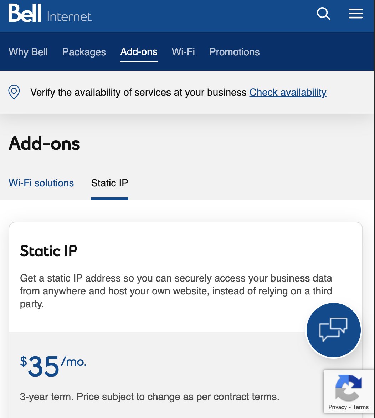Click the Bell logo

(x=25, y=13)
